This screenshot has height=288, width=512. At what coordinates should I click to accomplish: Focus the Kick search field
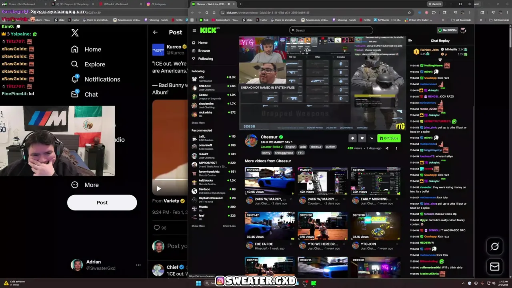pyautogui.click(x=331, y=30)
